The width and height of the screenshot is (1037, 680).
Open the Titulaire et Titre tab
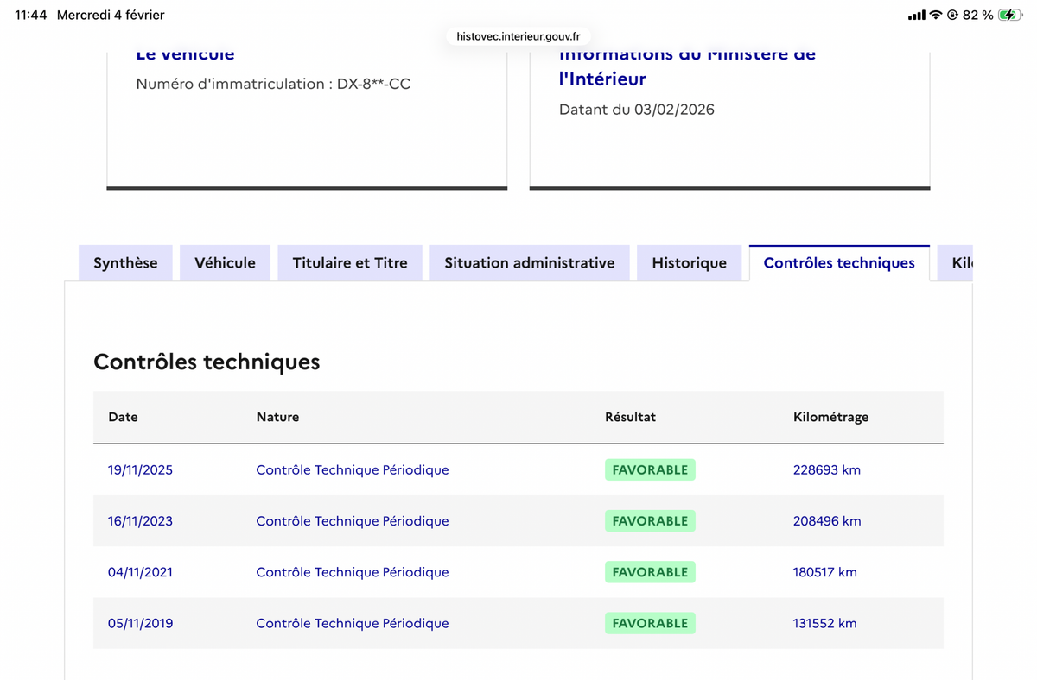pos(350,263)
